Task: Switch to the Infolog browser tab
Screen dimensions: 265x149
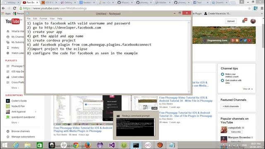Action: (11, 2)
